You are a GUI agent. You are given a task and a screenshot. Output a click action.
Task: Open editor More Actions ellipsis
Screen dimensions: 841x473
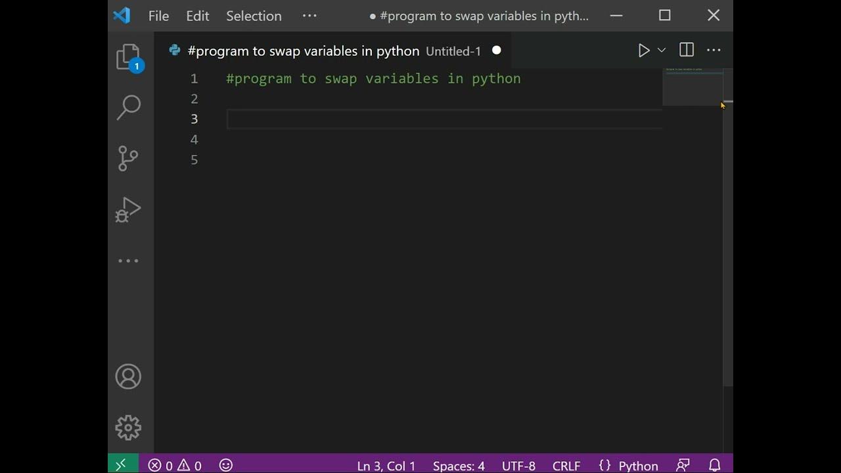coord(714,50)
